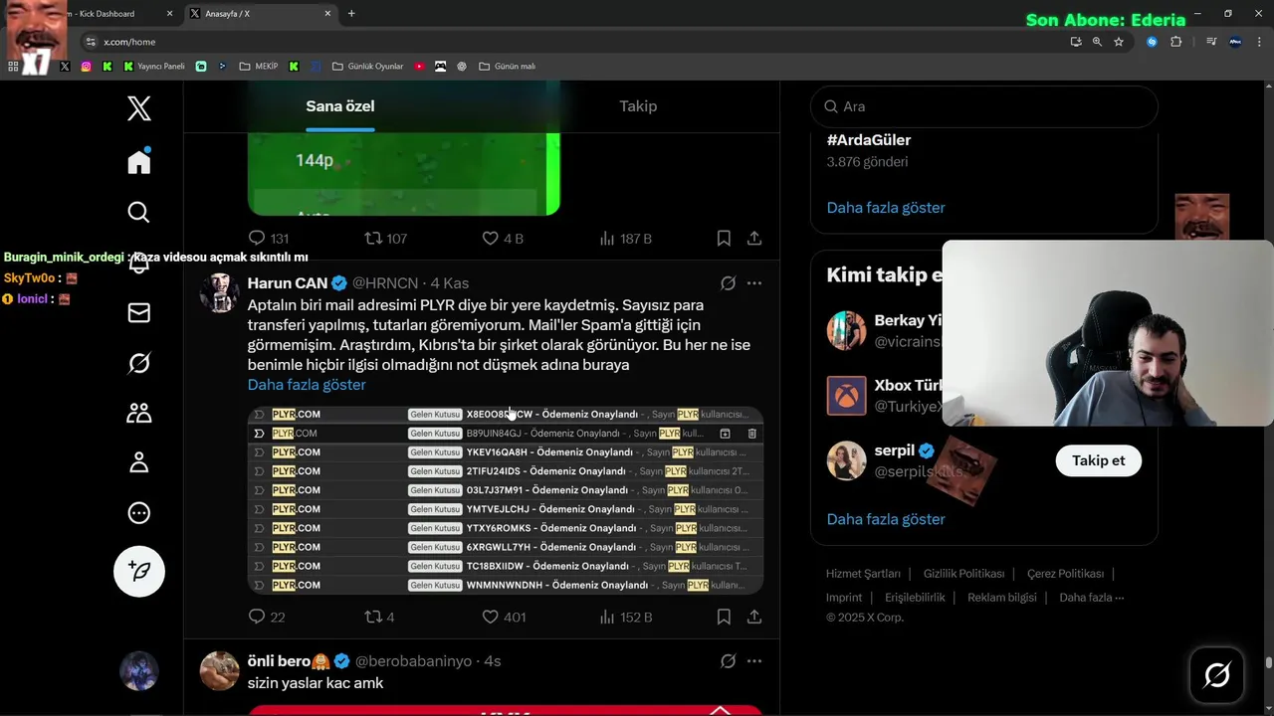Open the browser Extensions puzzle icon
The image size is (1274, 716).
click(1175, 42)
